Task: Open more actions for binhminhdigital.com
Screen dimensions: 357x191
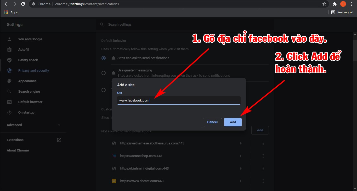Action: (263, 168)
